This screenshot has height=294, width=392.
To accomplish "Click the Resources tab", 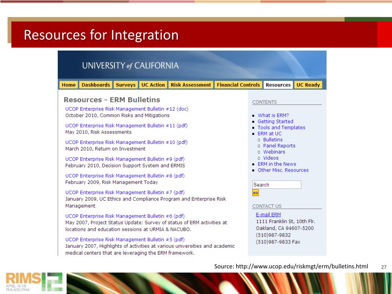I will 278,85.
